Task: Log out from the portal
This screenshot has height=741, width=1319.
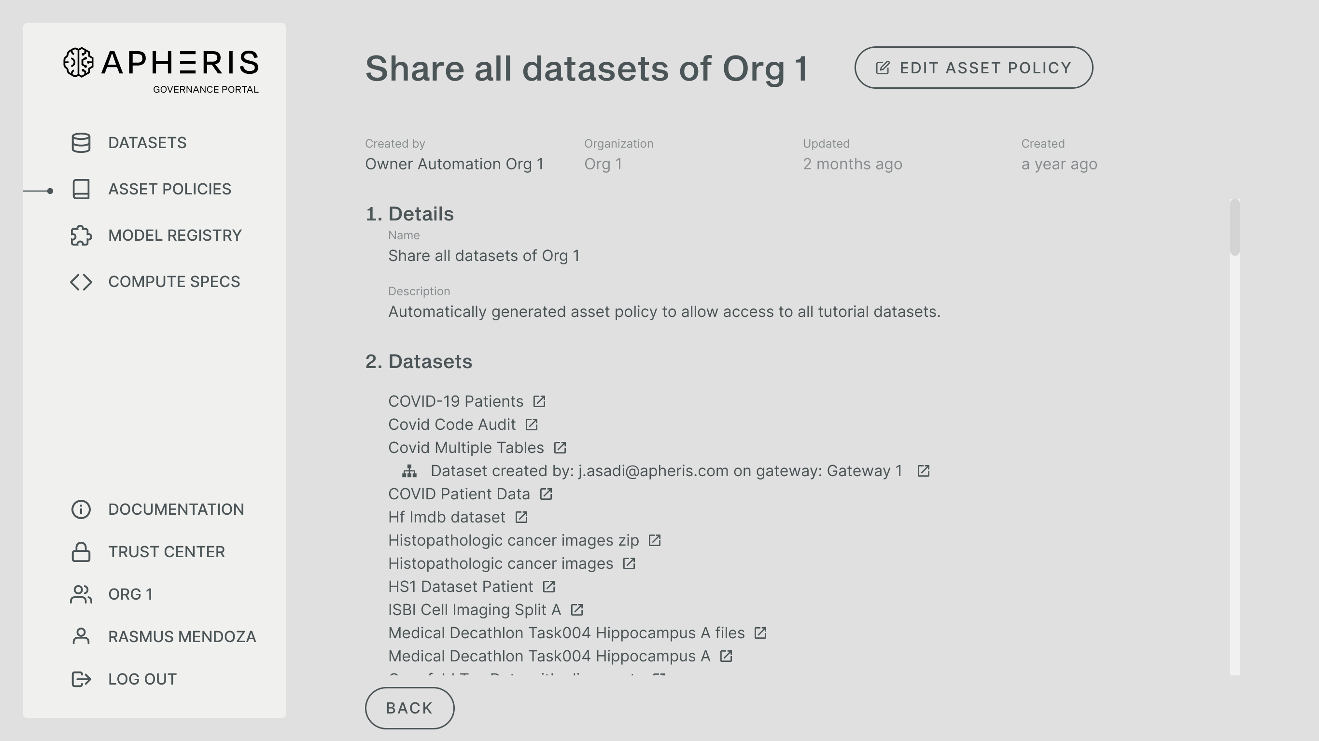Action: (x=142, y=679)
